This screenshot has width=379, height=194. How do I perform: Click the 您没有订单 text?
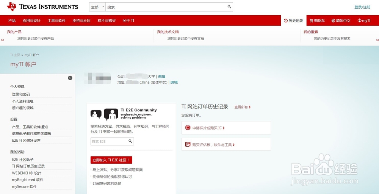191,116
